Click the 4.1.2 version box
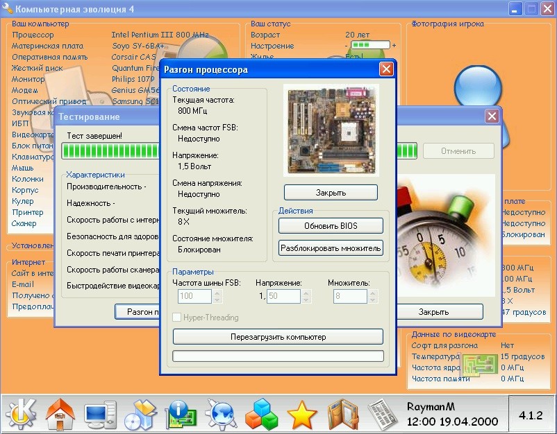Image resolution: width=557 pixels, height=434 pixels. tap(531, 415)
